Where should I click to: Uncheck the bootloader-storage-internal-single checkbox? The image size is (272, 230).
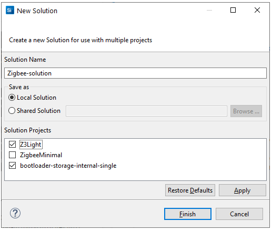point(13,166)
